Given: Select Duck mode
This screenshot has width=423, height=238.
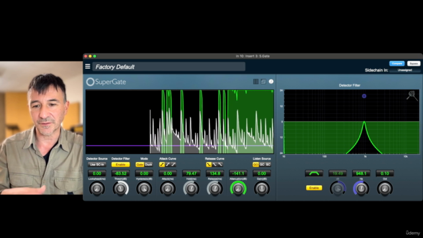Looking at the screenshot, I should pyautogui.click(x=149, y=165).
